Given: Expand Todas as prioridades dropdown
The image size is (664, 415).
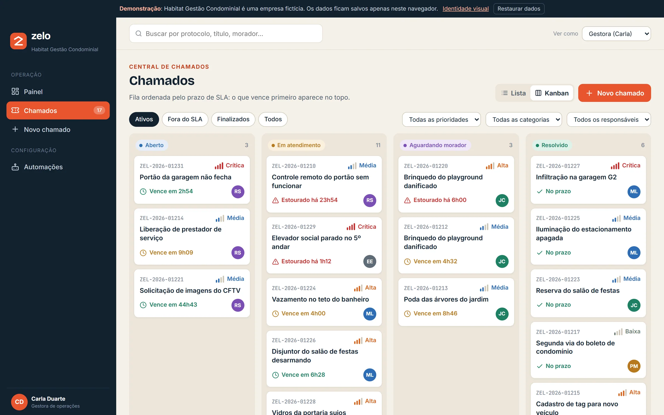Looking at the screenshot, I should coord(441,120).
